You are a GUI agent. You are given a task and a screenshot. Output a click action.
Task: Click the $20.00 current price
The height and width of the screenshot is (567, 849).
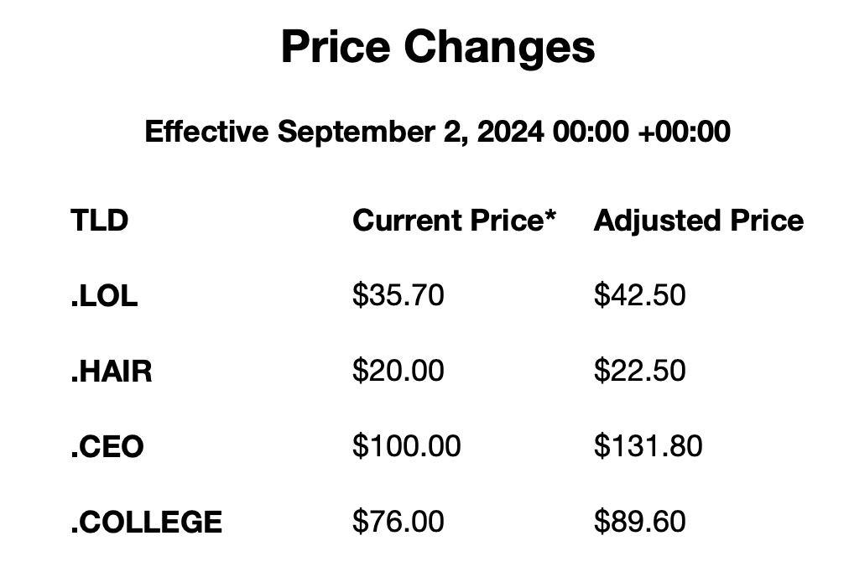pos(398,371)
